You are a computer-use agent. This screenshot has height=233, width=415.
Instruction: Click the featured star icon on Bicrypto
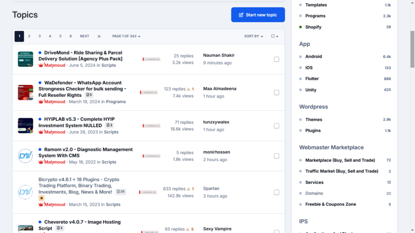click(x=41, y=198)
